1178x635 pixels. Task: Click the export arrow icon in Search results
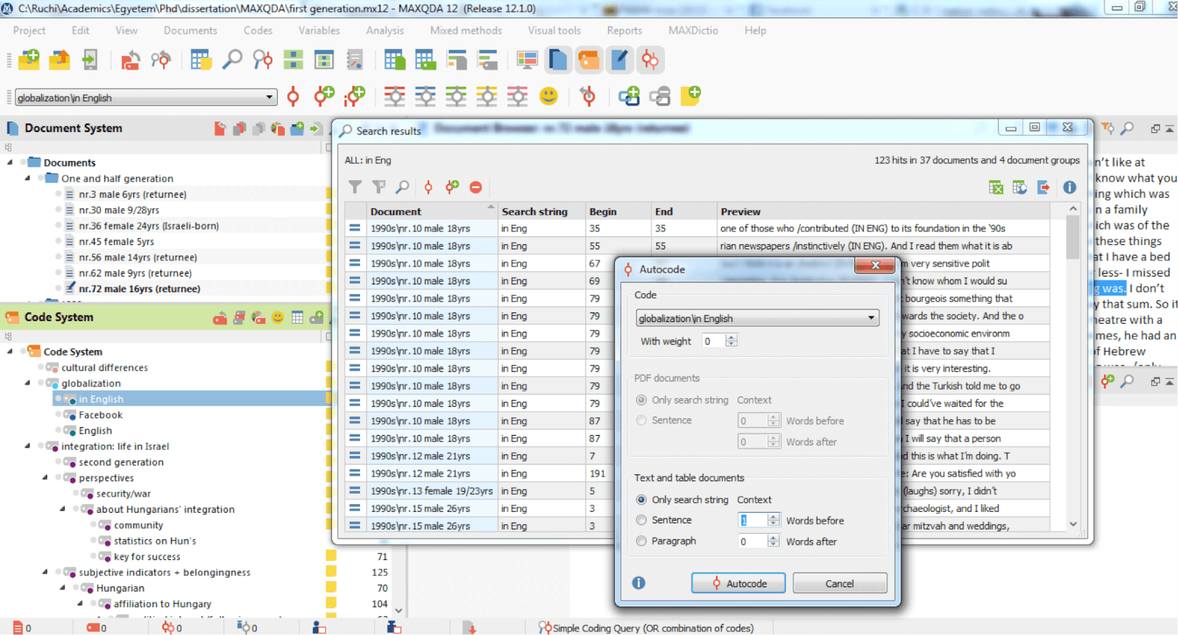[1043, 187]
